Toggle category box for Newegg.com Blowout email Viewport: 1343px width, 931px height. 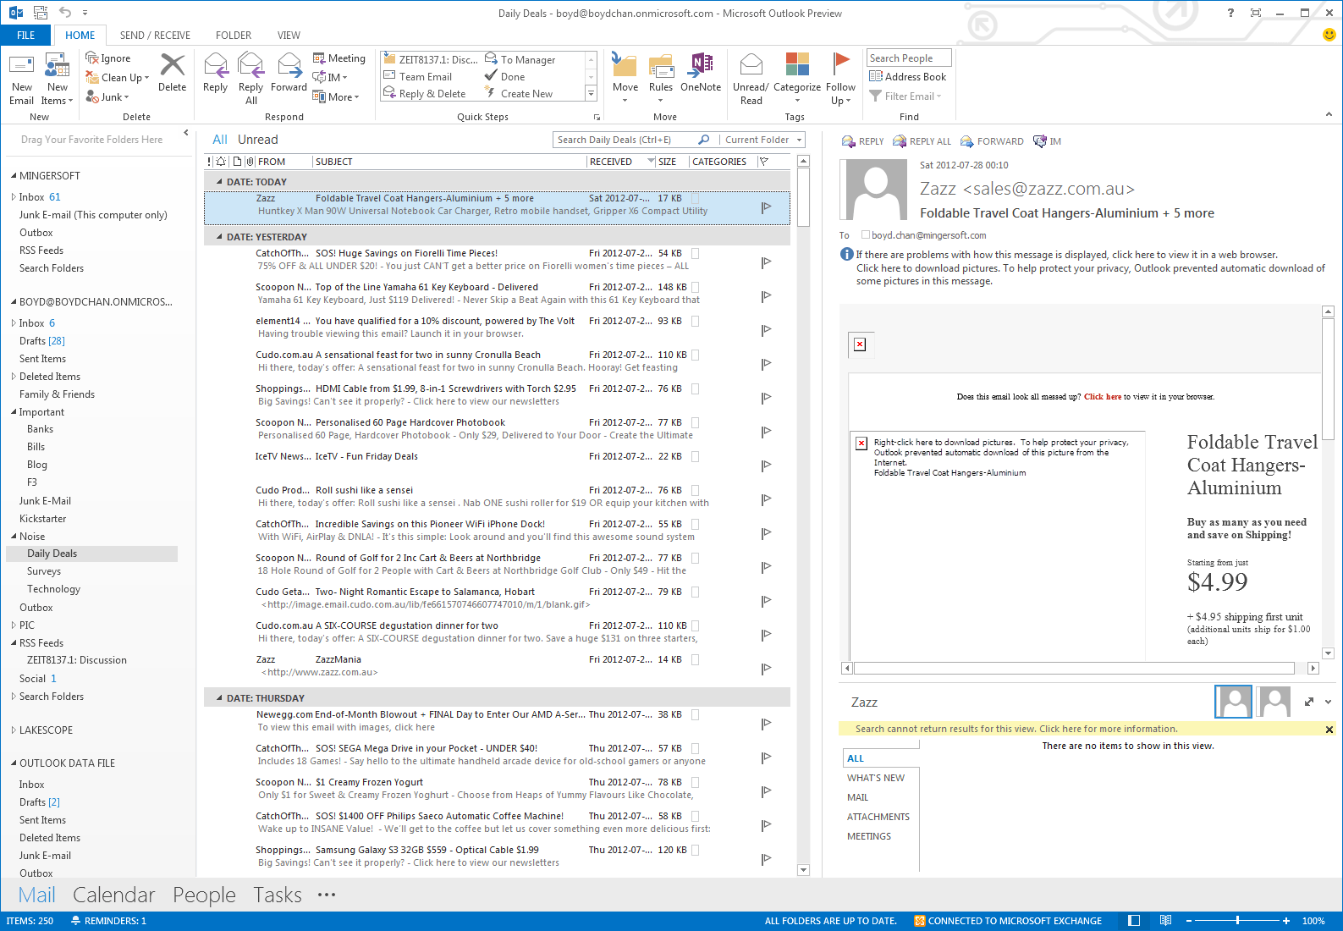coord(695,714)
